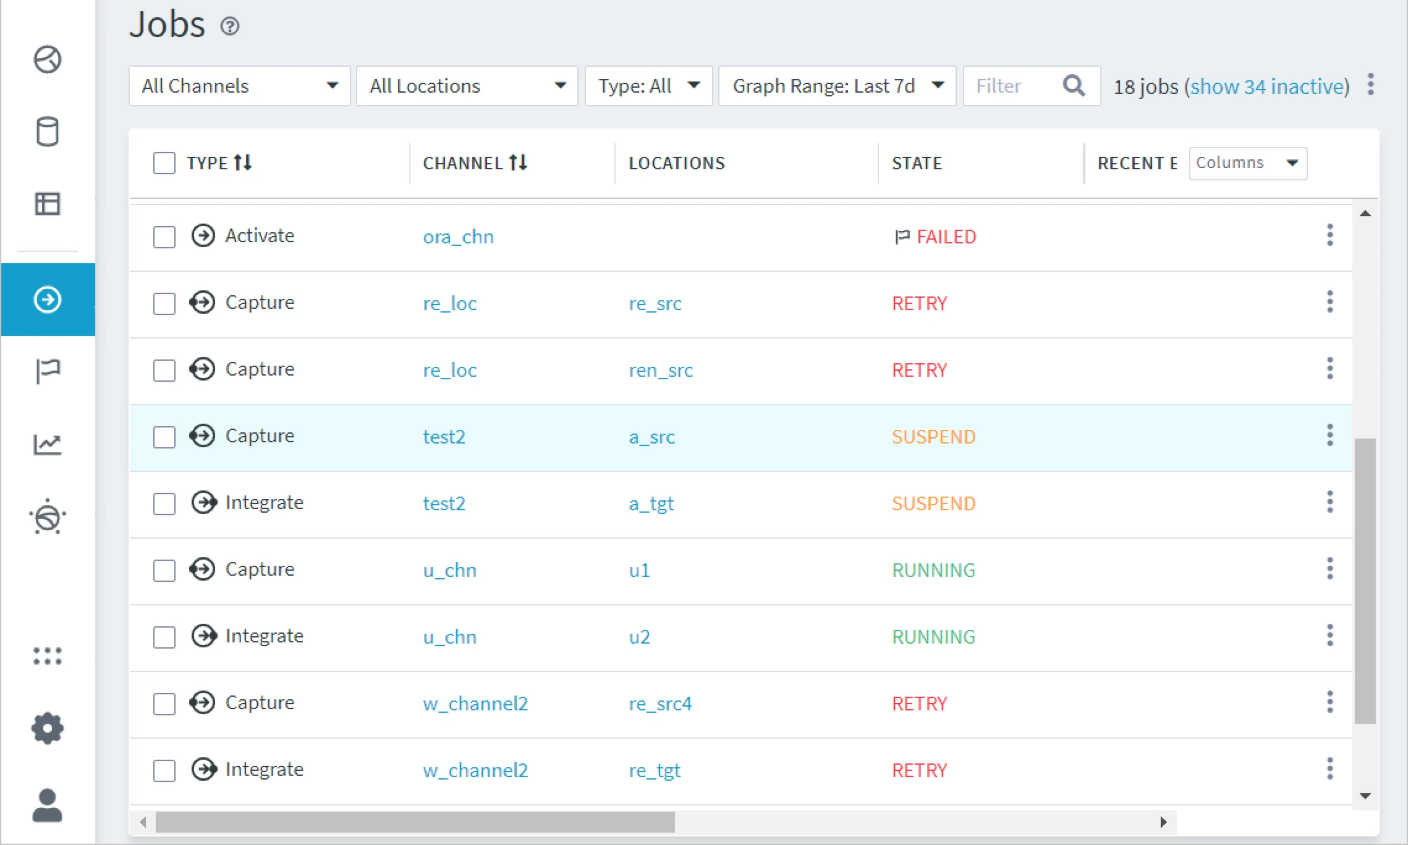Select the Channels table icon in sidebar
The height and width of the screenshot is (845, 1408).
[48, 204]
